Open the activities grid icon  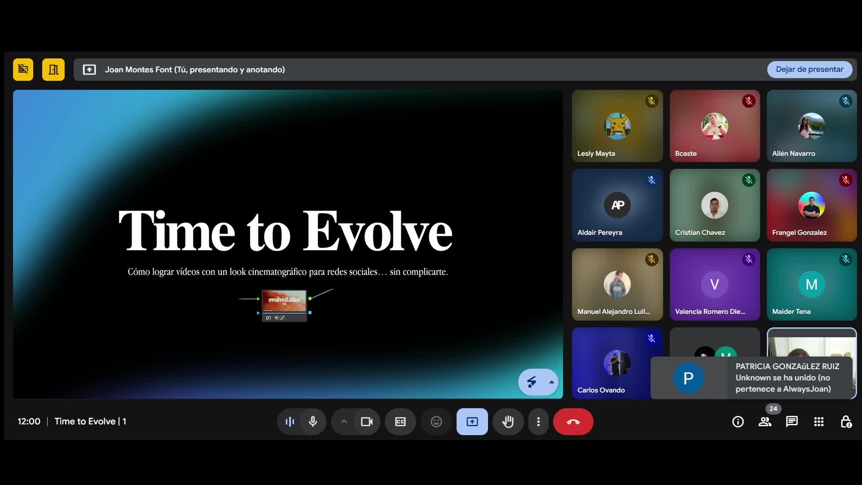pyautogui.click(x=818, y=422)
